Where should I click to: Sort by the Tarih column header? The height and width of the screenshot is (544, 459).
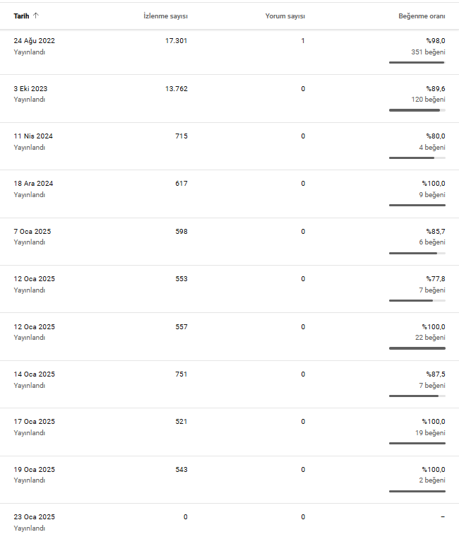coord(21,16)
